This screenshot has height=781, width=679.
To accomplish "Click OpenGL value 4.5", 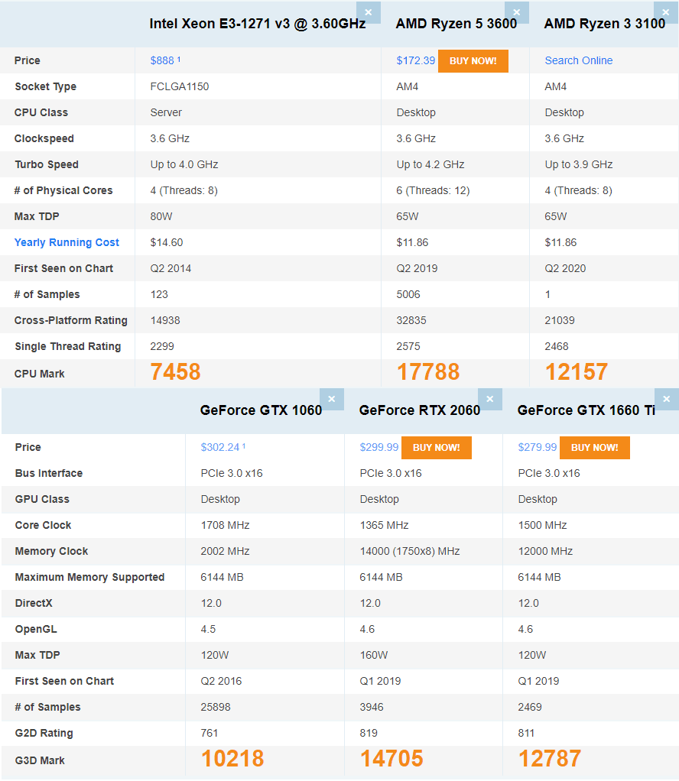I will (x=208, y=629).
